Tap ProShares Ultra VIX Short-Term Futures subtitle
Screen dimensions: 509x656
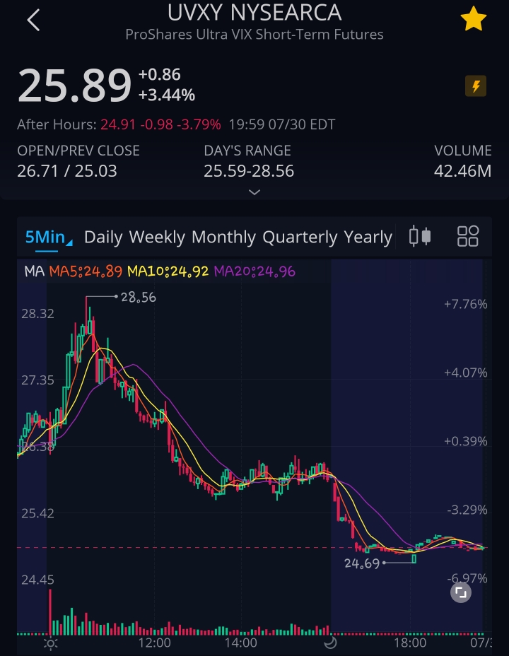[x=255, y=35]
